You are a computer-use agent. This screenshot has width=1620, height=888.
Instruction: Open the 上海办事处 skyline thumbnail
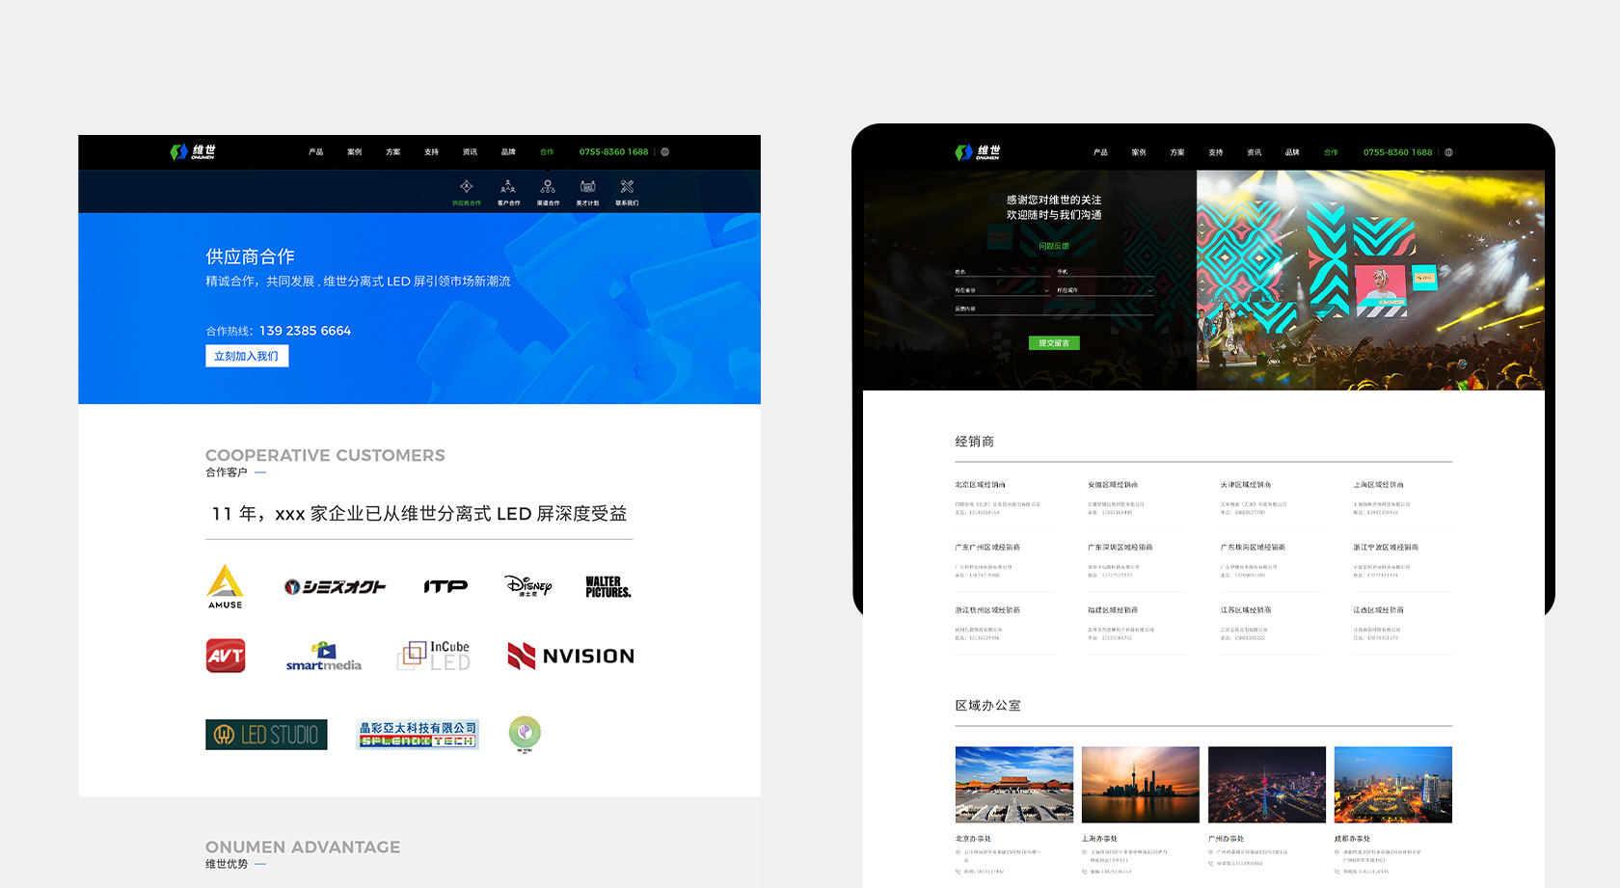click(1140, 784)
